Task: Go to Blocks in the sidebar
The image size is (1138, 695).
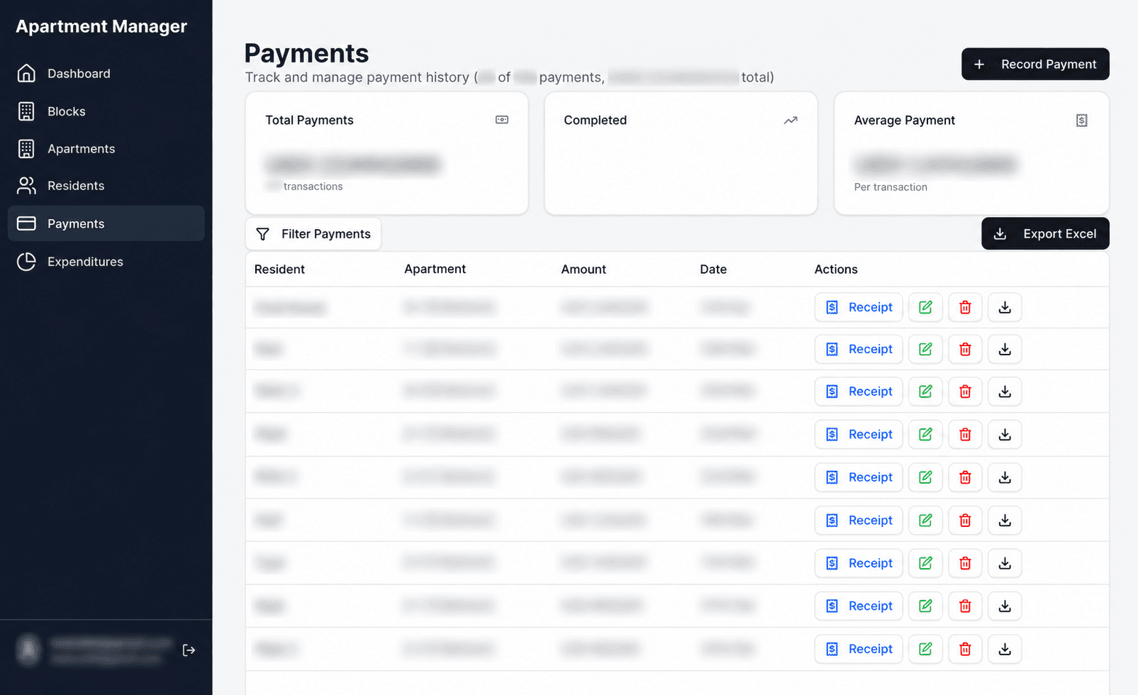Action: [106, 111]
